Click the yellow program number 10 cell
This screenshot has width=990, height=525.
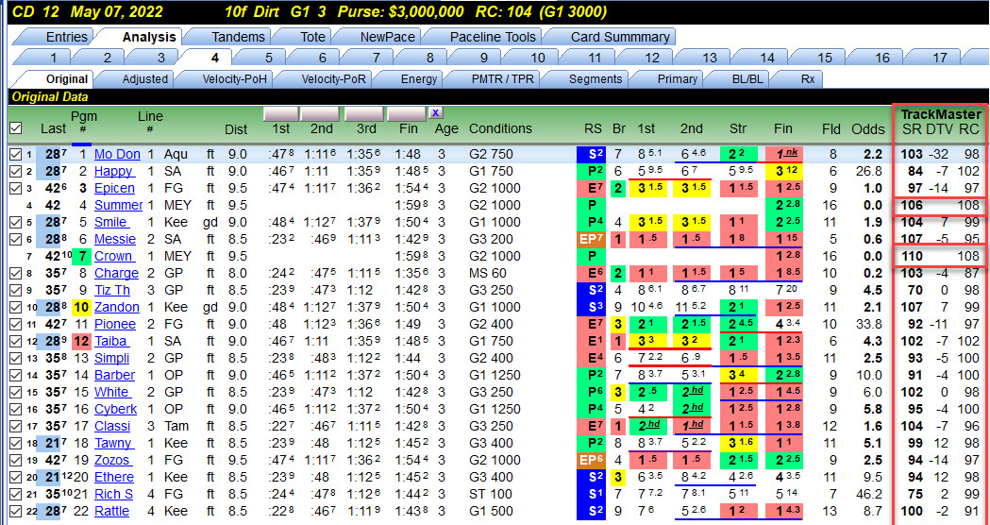81,308
